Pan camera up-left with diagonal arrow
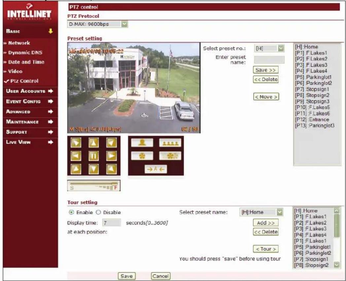346x281 pixels. tap(76, 143)
